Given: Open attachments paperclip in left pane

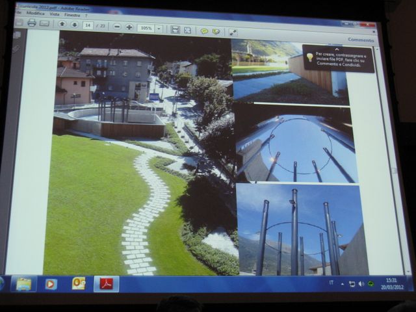Looking at the screenshot, I should pos(16,49).
